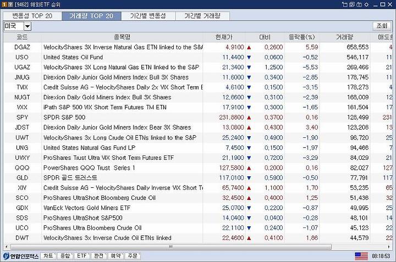Click the 주문 button in the bottom bar

tap(133, 256)
